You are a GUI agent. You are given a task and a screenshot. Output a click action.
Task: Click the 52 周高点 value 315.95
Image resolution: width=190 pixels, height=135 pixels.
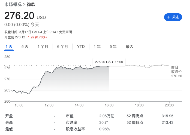click(x=167, y=116)
